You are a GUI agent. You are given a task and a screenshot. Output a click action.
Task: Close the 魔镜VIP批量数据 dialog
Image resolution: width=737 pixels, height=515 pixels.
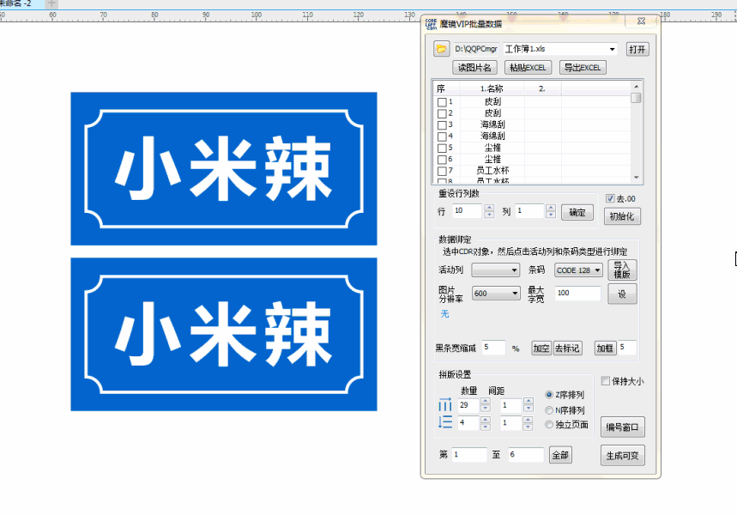pyautogui.click(x=641, y=21)
